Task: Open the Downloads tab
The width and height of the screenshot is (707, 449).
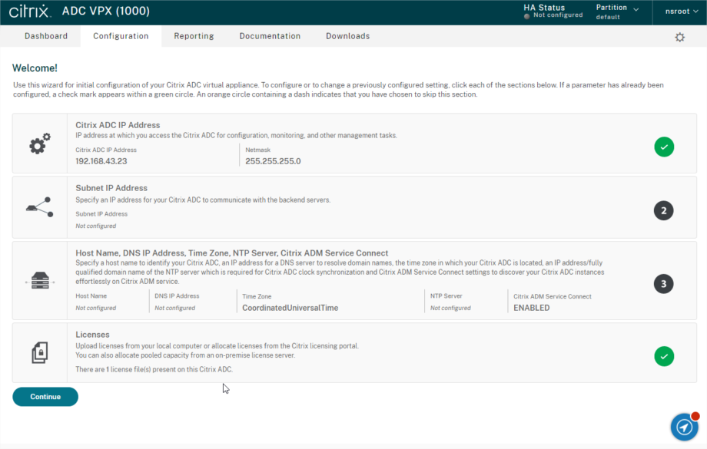Action: [x=347, y=36]
